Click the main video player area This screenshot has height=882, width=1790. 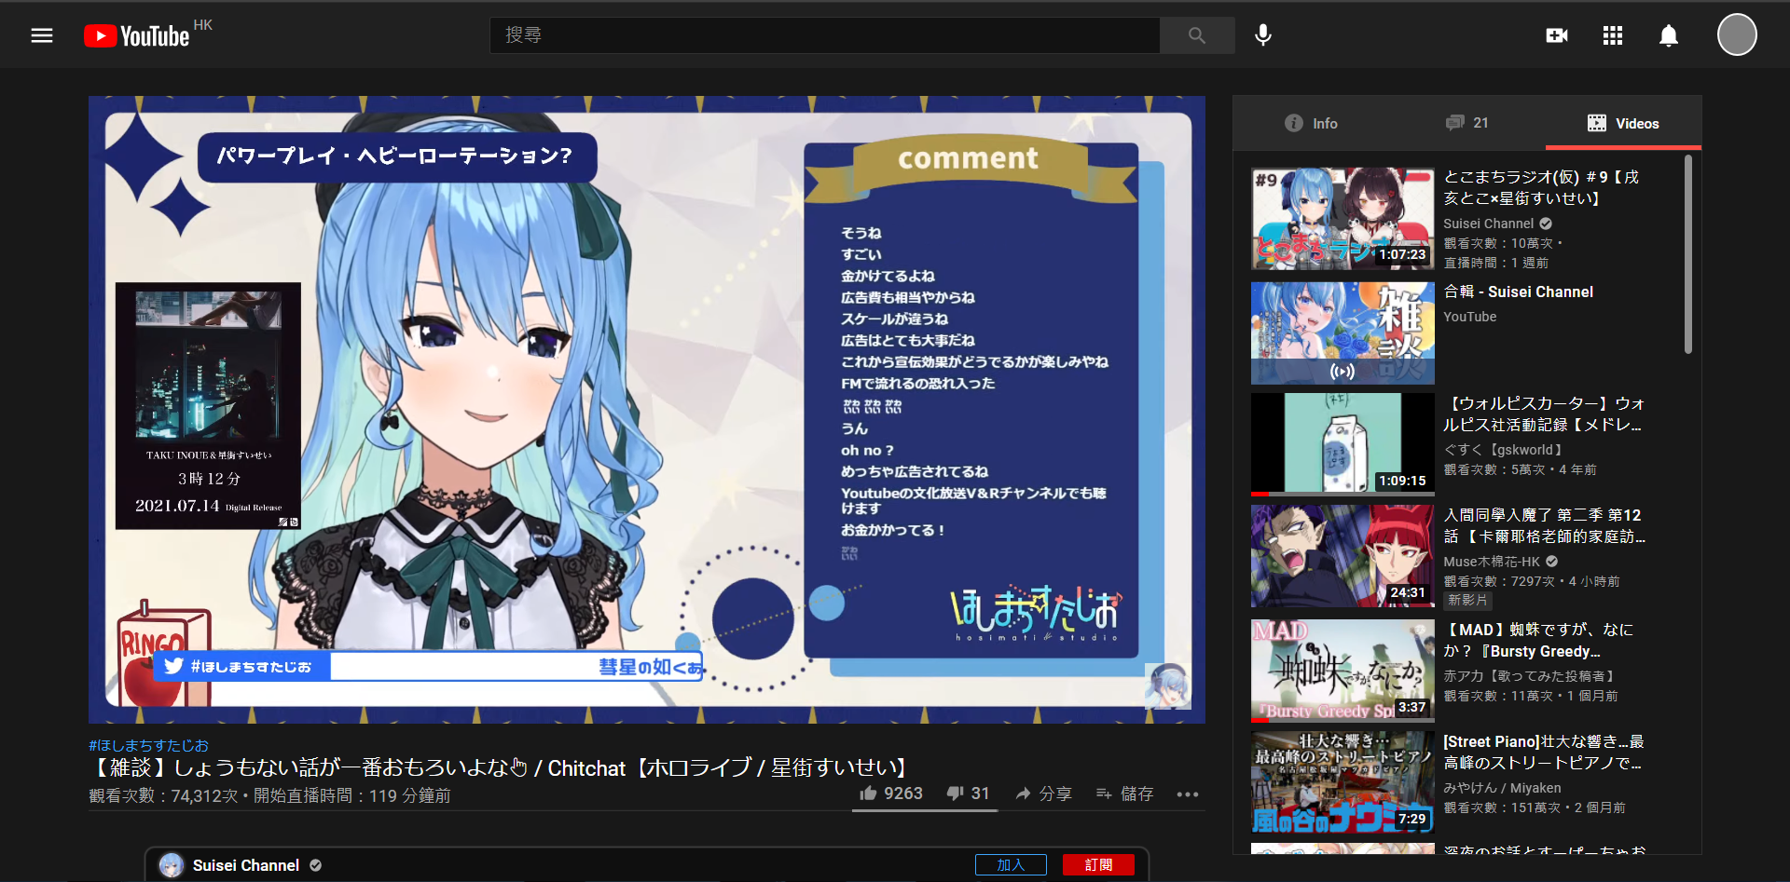click(647, 410)
